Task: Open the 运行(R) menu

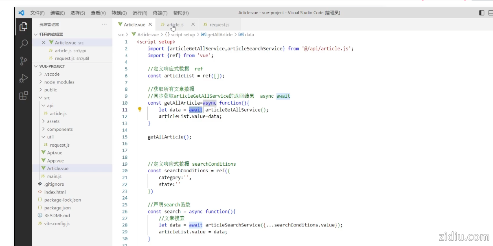Action: tap(140, 13)
